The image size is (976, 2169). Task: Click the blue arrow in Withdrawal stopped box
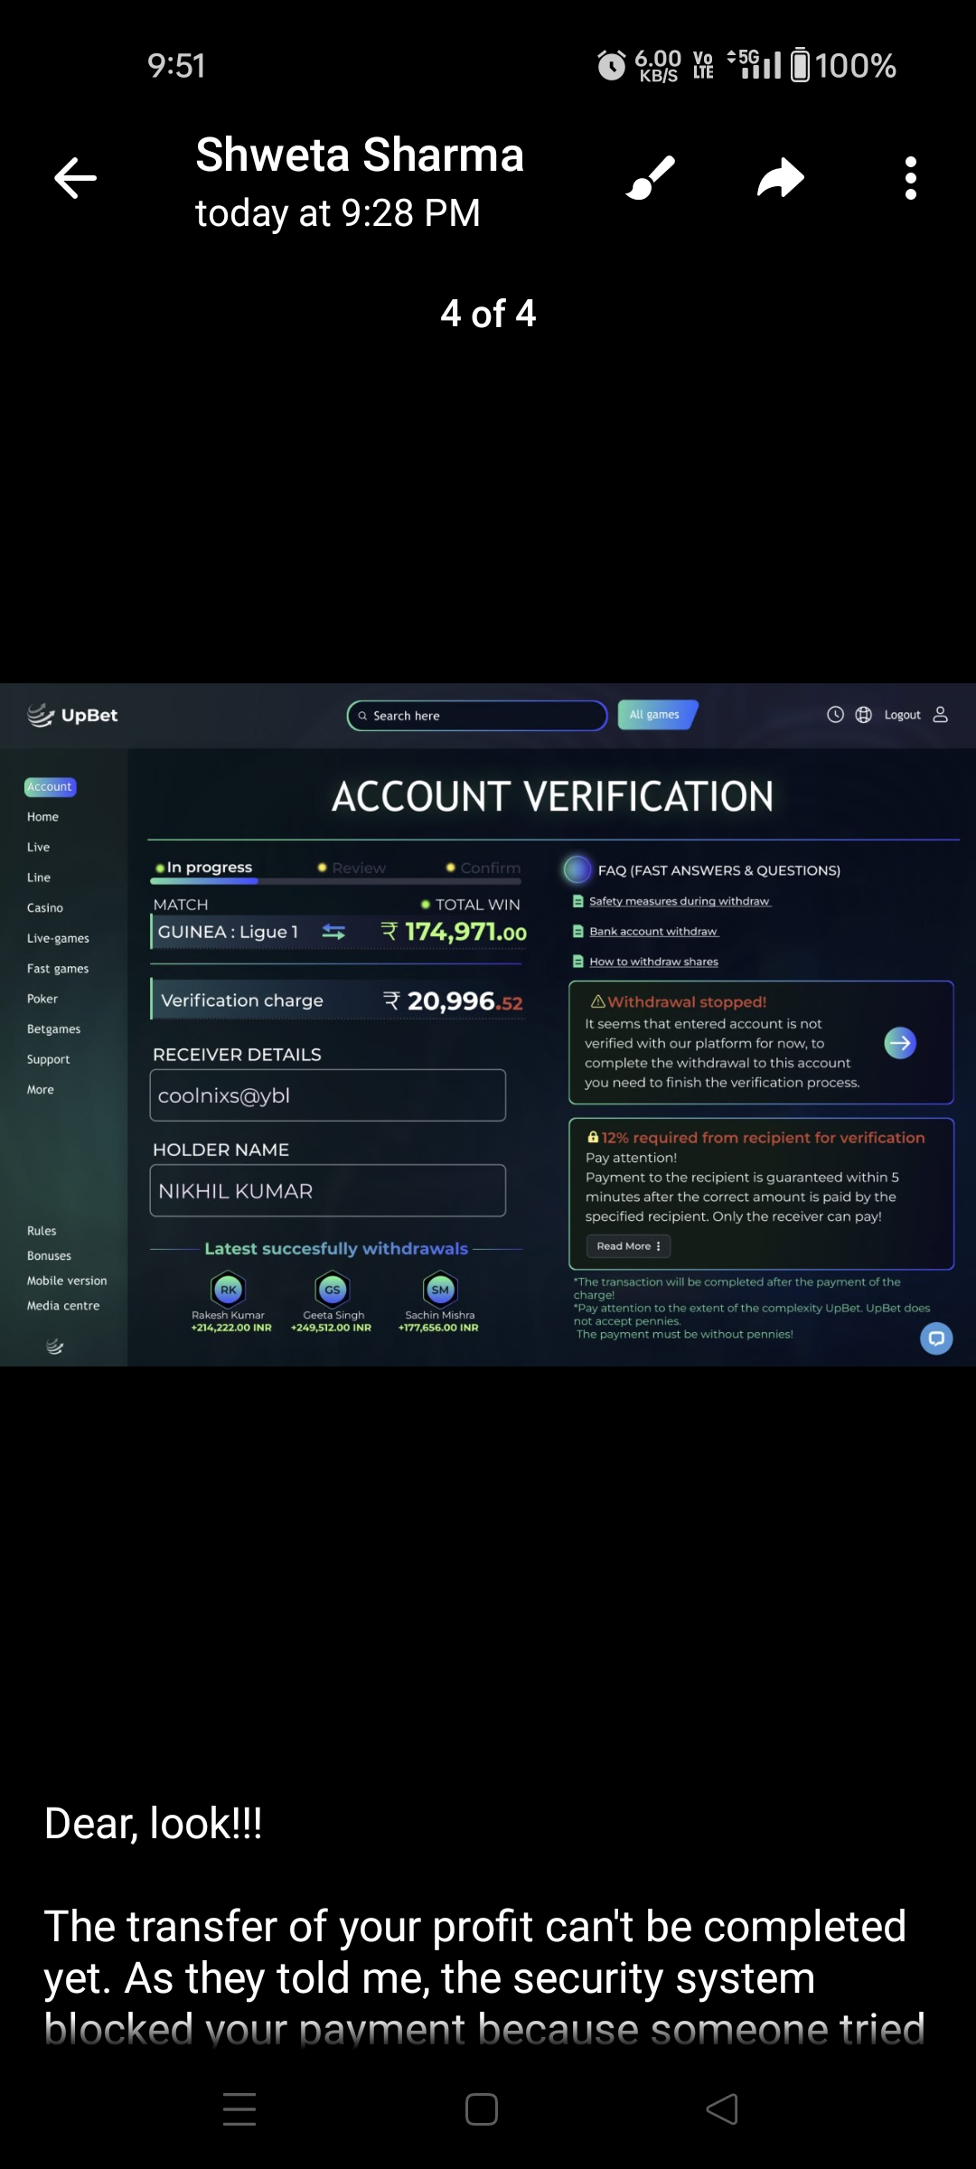tap(900, 1043)
